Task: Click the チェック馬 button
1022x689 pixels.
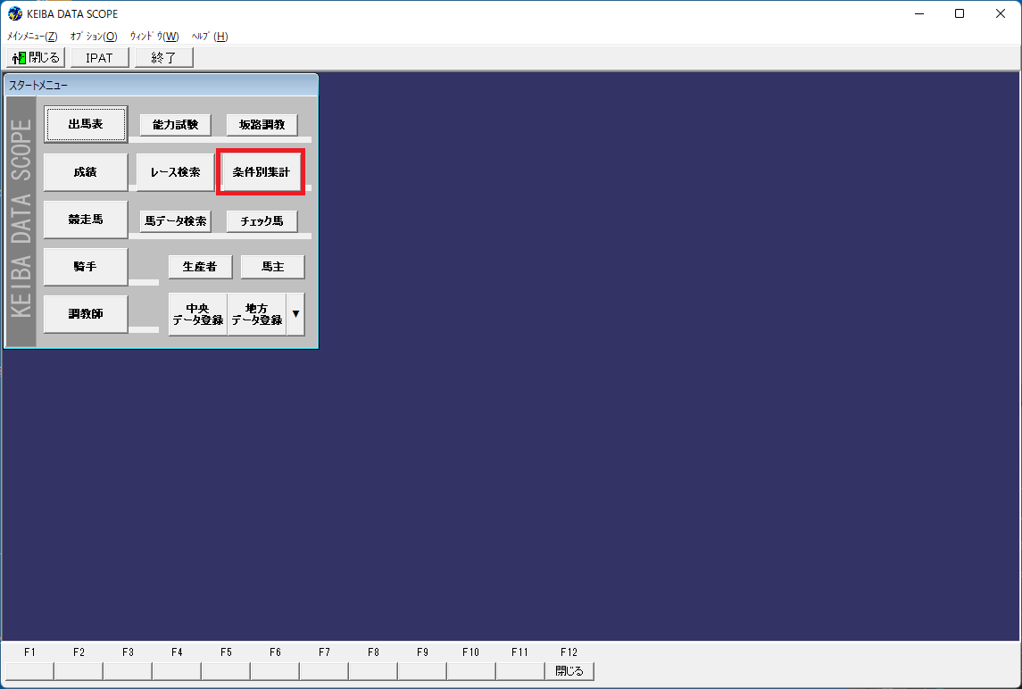Action: (x=262, y=221)
